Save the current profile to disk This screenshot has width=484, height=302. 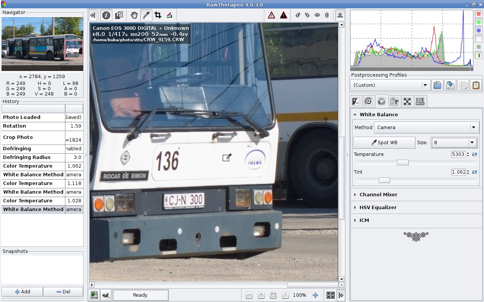point(450,85)
